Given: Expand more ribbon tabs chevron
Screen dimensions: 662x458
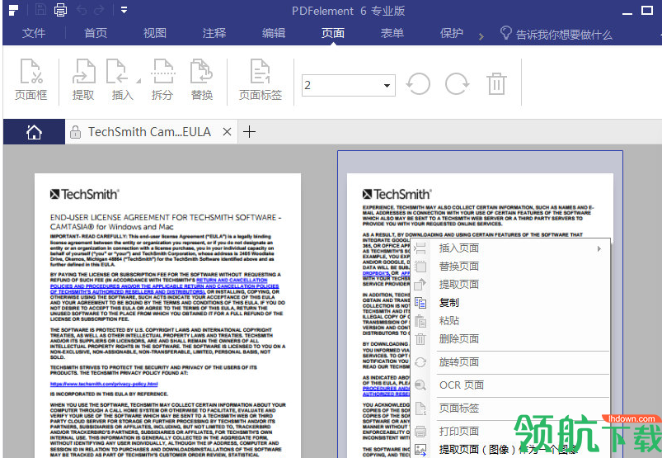Looking at the screenshot, I should [481, 37].
